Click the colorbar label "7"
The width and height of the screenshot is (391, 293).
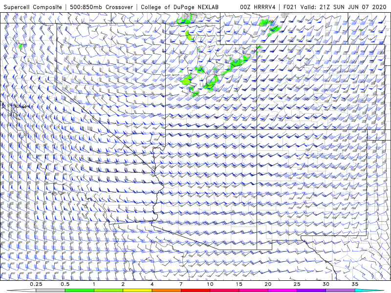181,284
